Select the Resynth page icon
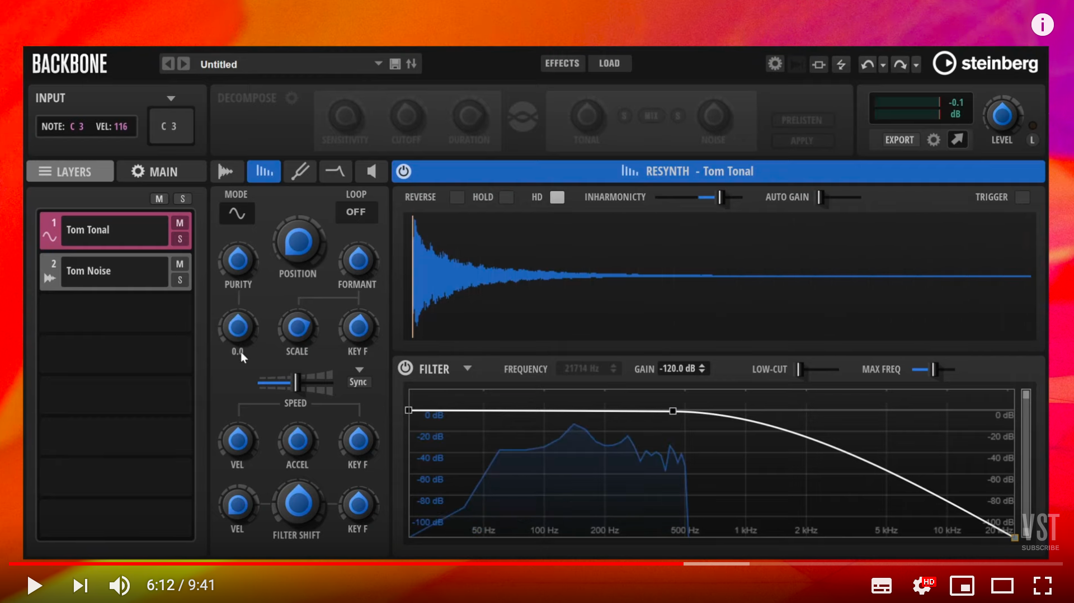 tap(264, 171)
